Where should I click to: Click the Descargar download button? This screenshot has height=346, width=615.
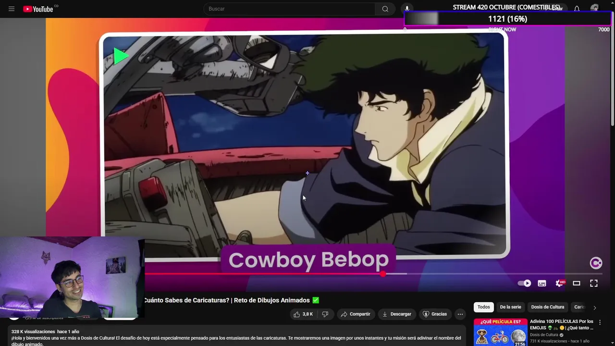pyautogui.click(x=397, y=314)
